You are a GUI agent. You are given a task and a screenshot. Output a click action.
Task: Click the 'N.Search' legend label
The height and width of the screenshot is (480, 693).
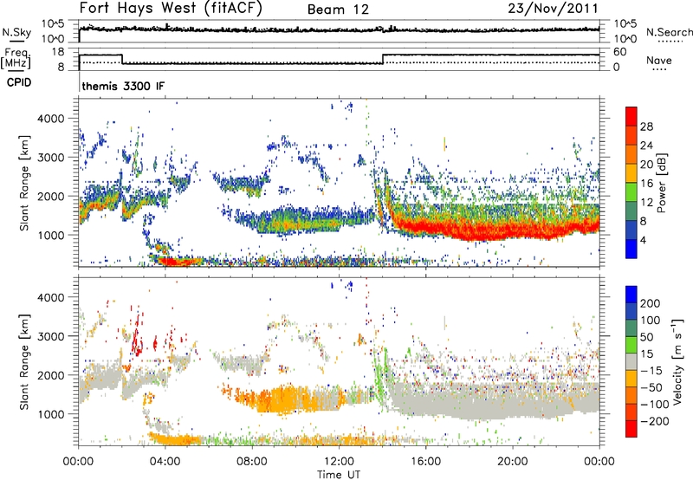click(669, 32)
